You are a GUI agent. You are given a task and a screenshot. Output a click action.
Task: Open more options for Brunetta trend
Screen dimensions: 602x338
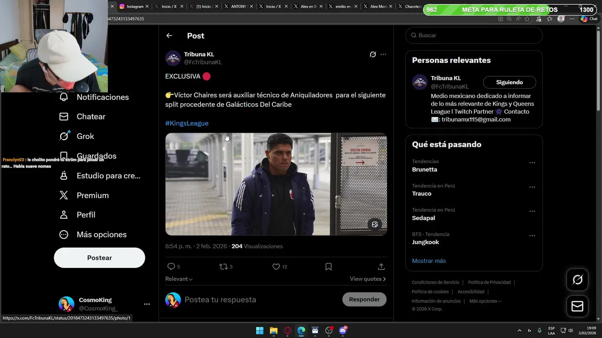pos(532,163)
